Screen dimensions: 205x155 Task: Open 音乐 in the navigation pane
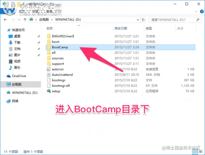17,68
